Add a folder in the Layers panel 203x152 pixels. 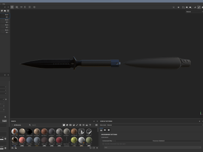pyautogui.click(x=5, y=11)
